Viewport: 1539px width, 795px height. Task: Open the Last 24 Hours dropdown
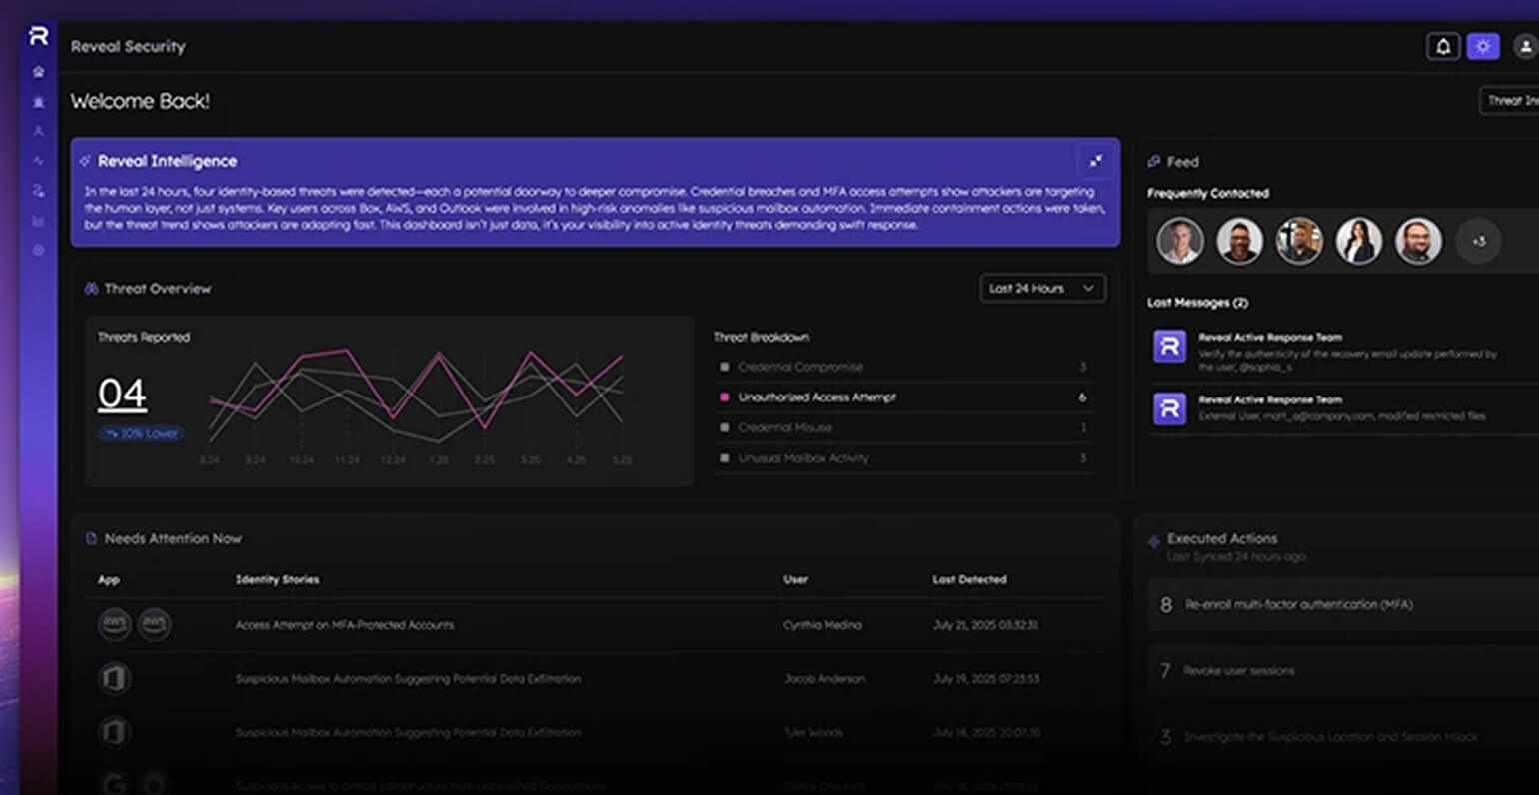pos(1042,288)
